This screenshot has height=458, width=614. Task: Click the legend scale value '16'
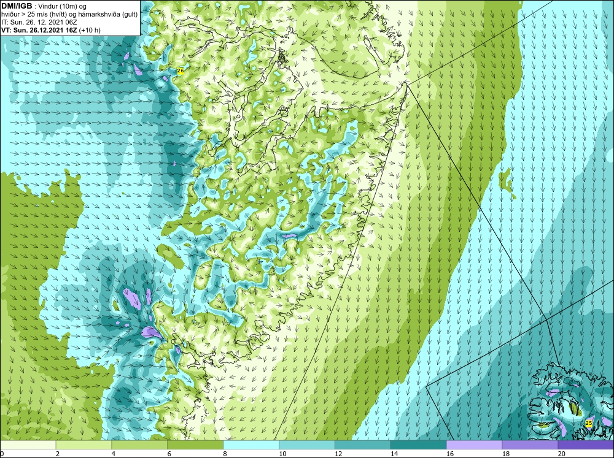coord(450,454)
